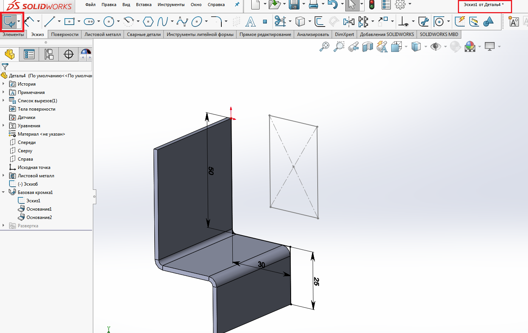The height and width of the screenshot is (333, 528).
Task: Open the rectangle tool dropdown arrow
Action: pyautogui.click(x=79, y=22)
